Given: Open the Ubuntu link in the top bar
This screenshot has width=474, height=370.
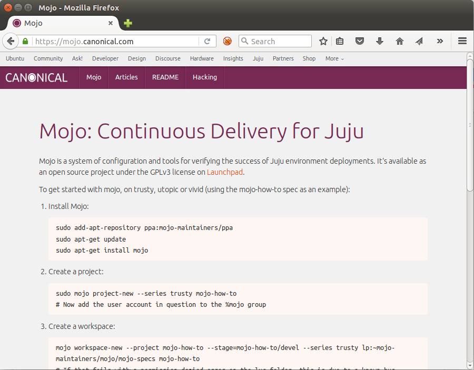Looking at the screenshot, I should coord(15,58).
